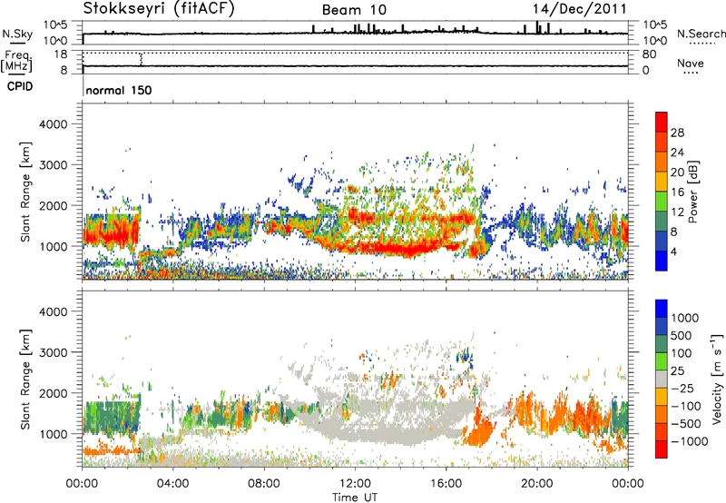Click the tallest N.Sky noise spike near 20:00 UT
The image size is (726, 503).
537,28
